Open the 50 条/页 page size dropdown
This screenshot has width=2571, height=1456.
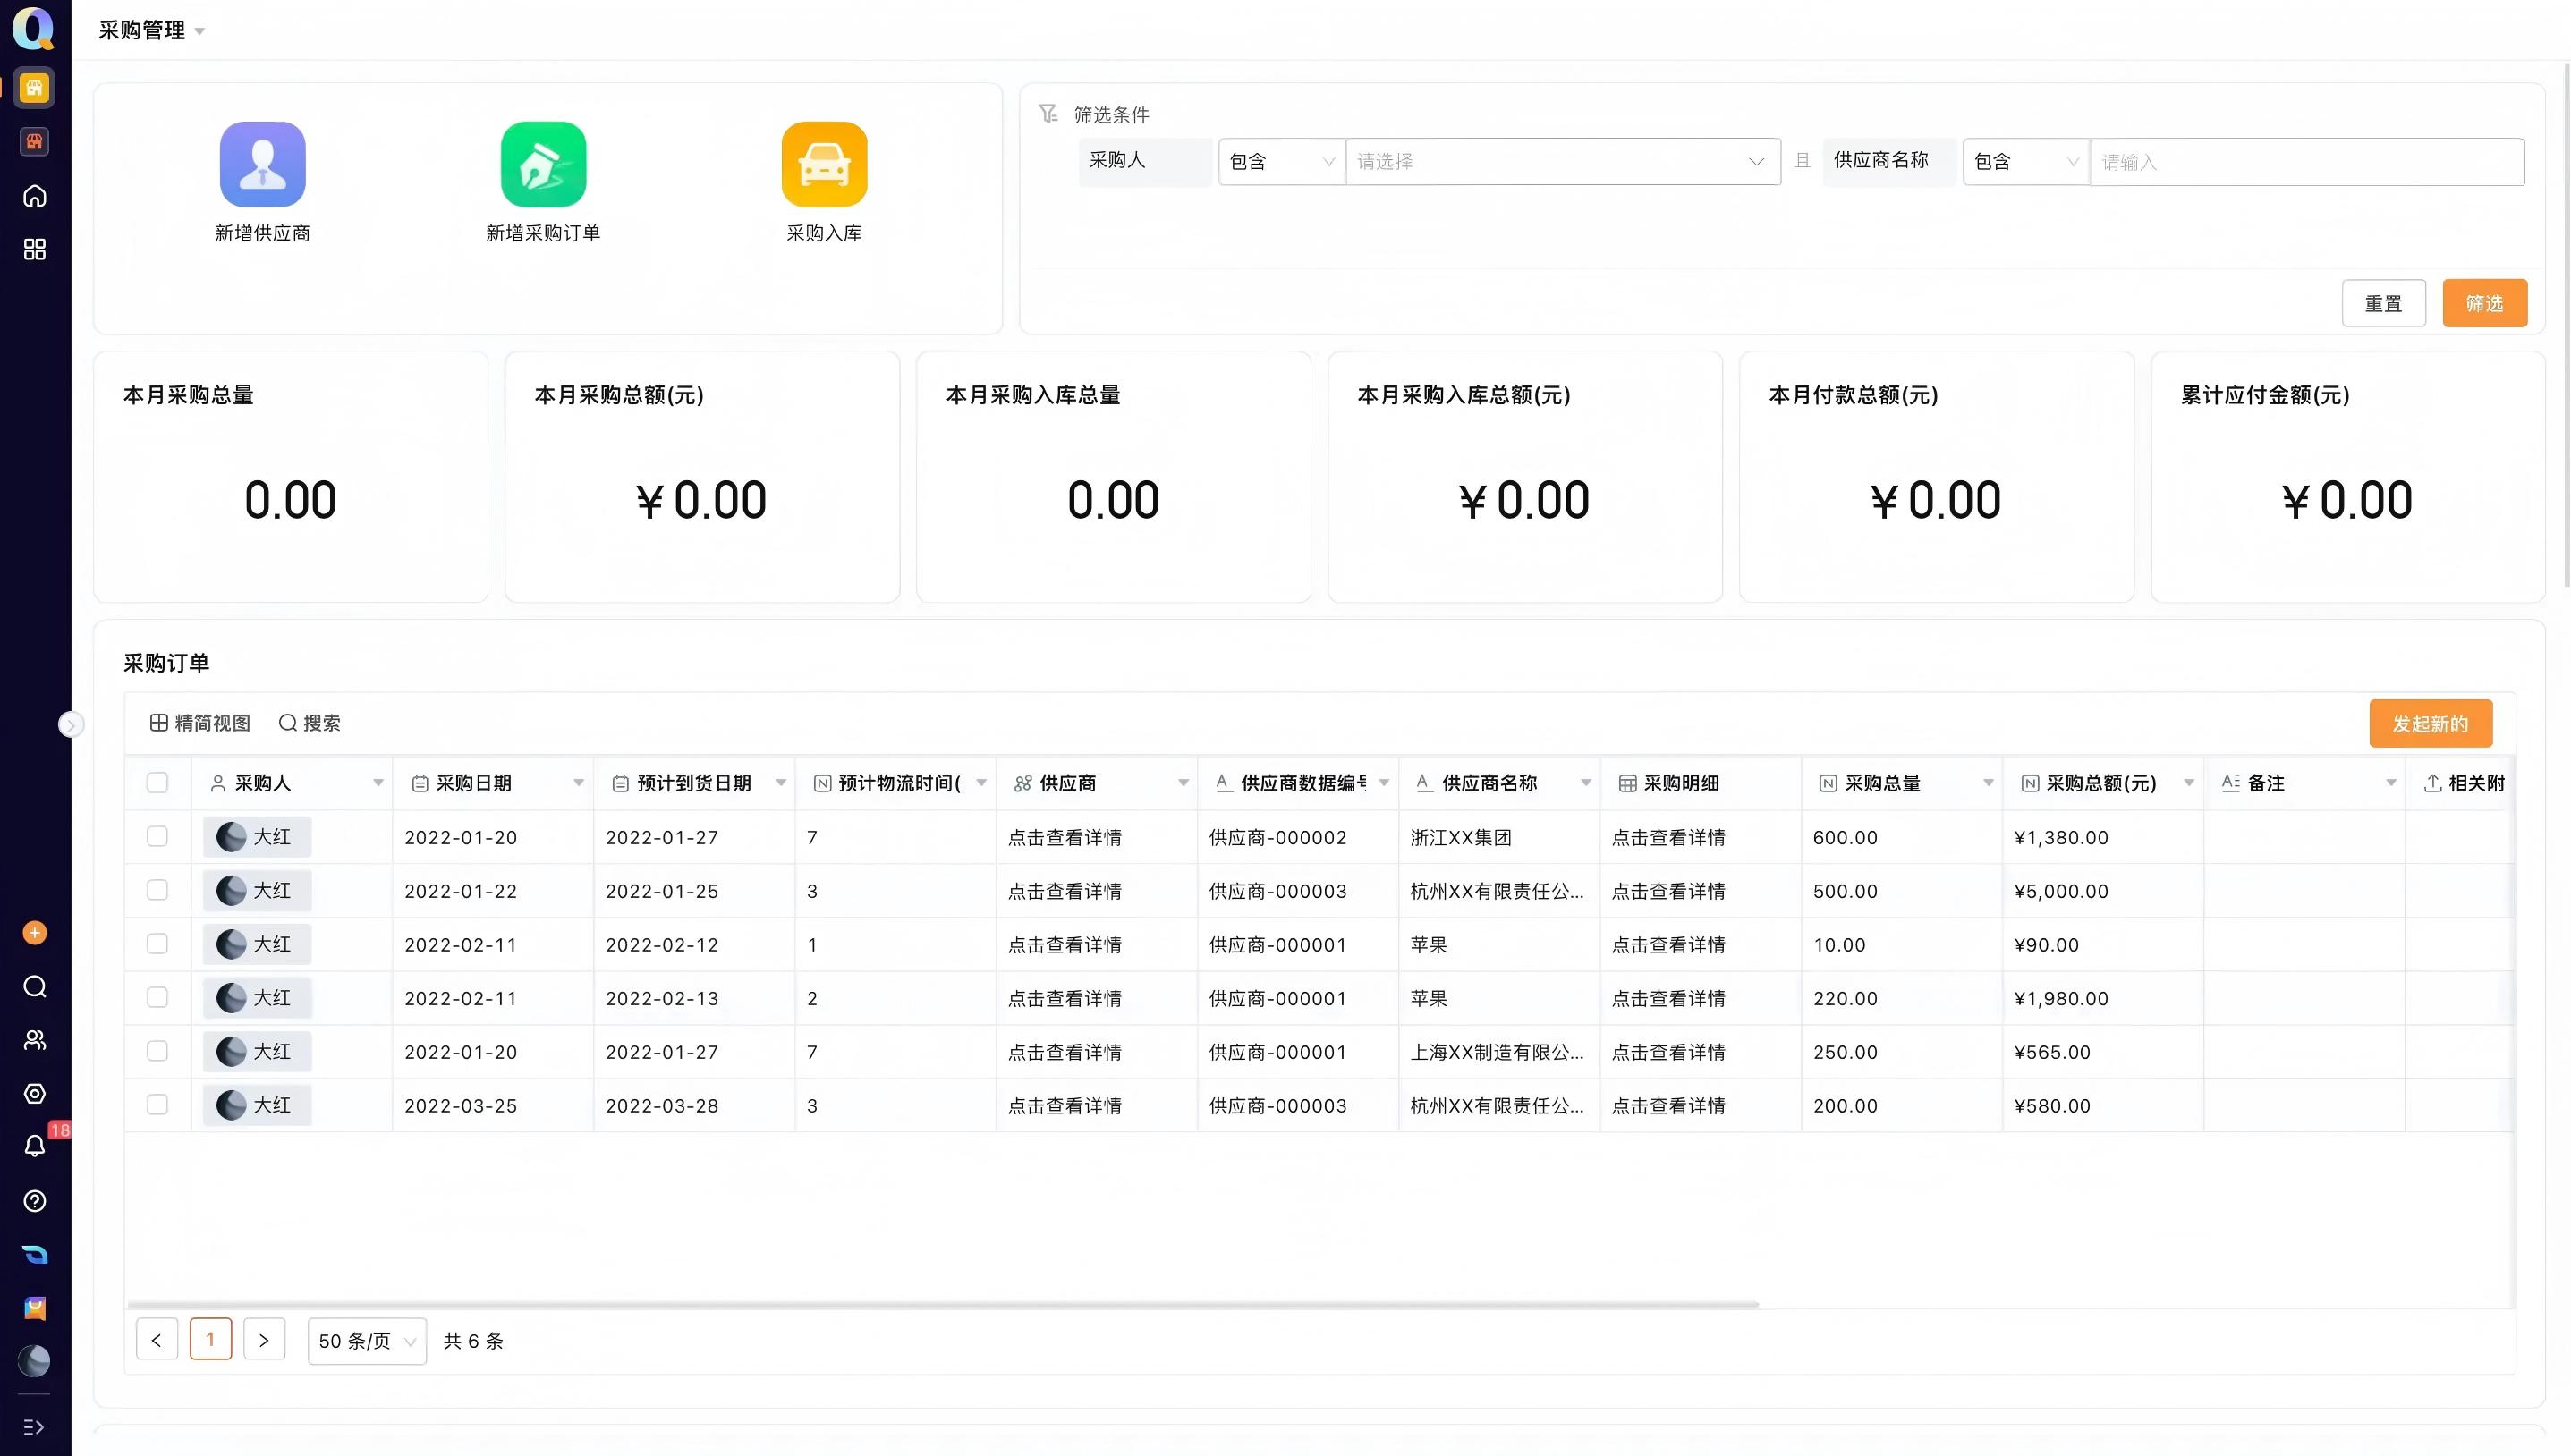click(366, 1341)
